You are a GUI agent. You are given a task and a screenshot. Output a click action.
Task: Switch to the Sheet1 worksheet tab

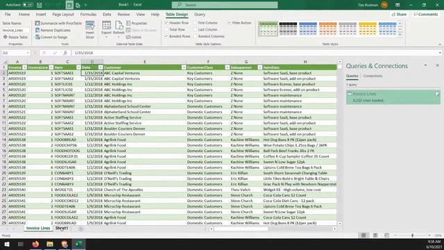(x=62, y=228)
